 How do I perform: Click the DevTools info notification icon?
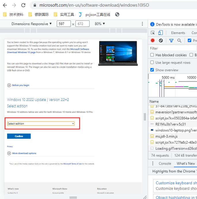coord(152,24)
